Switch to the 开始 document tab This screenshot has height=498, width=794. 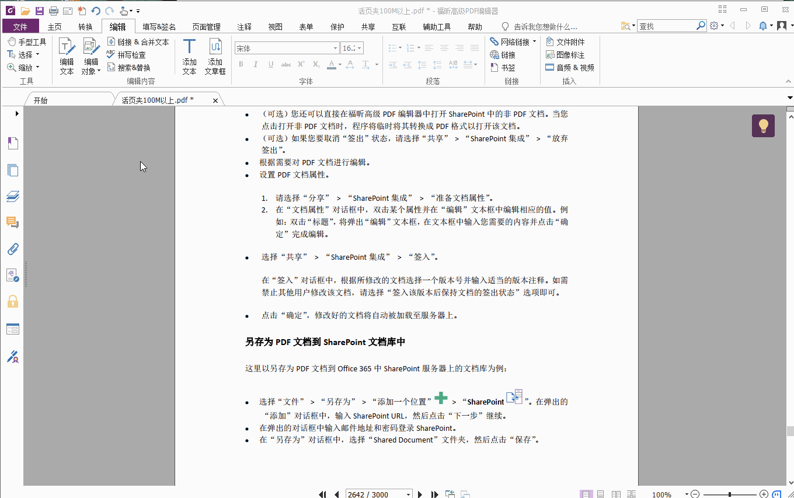41,99
